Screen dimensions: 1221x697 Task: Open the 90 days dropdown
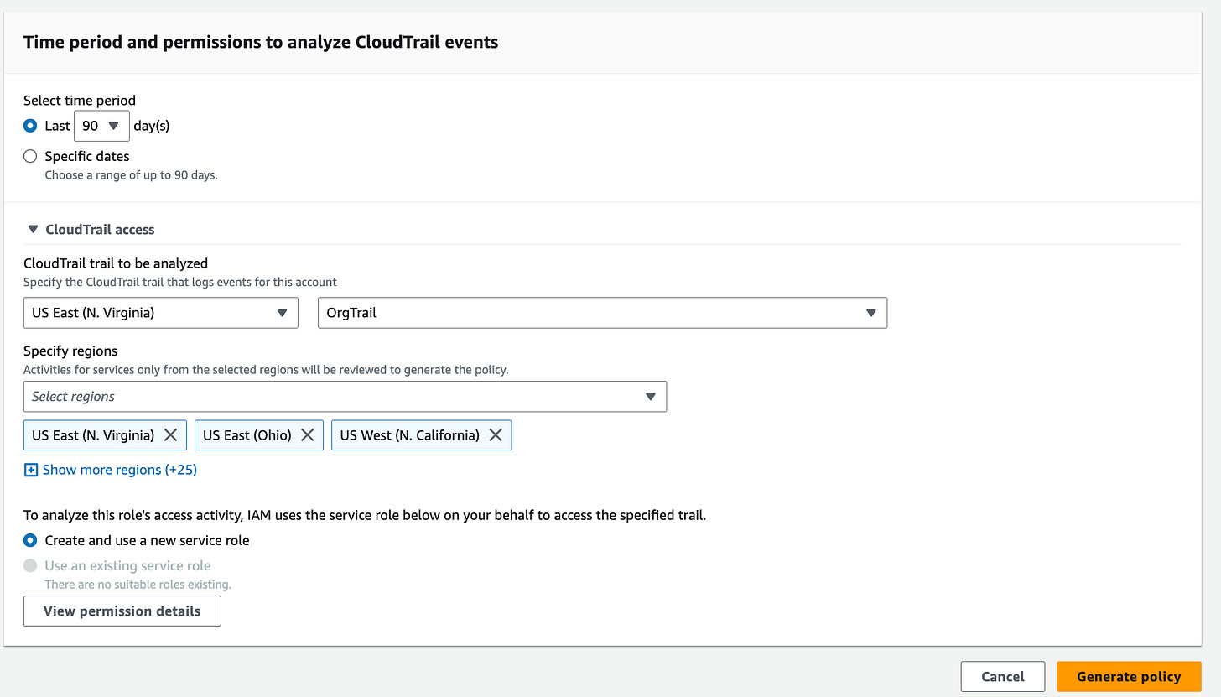pyautogui.click(x=101, y=126)
